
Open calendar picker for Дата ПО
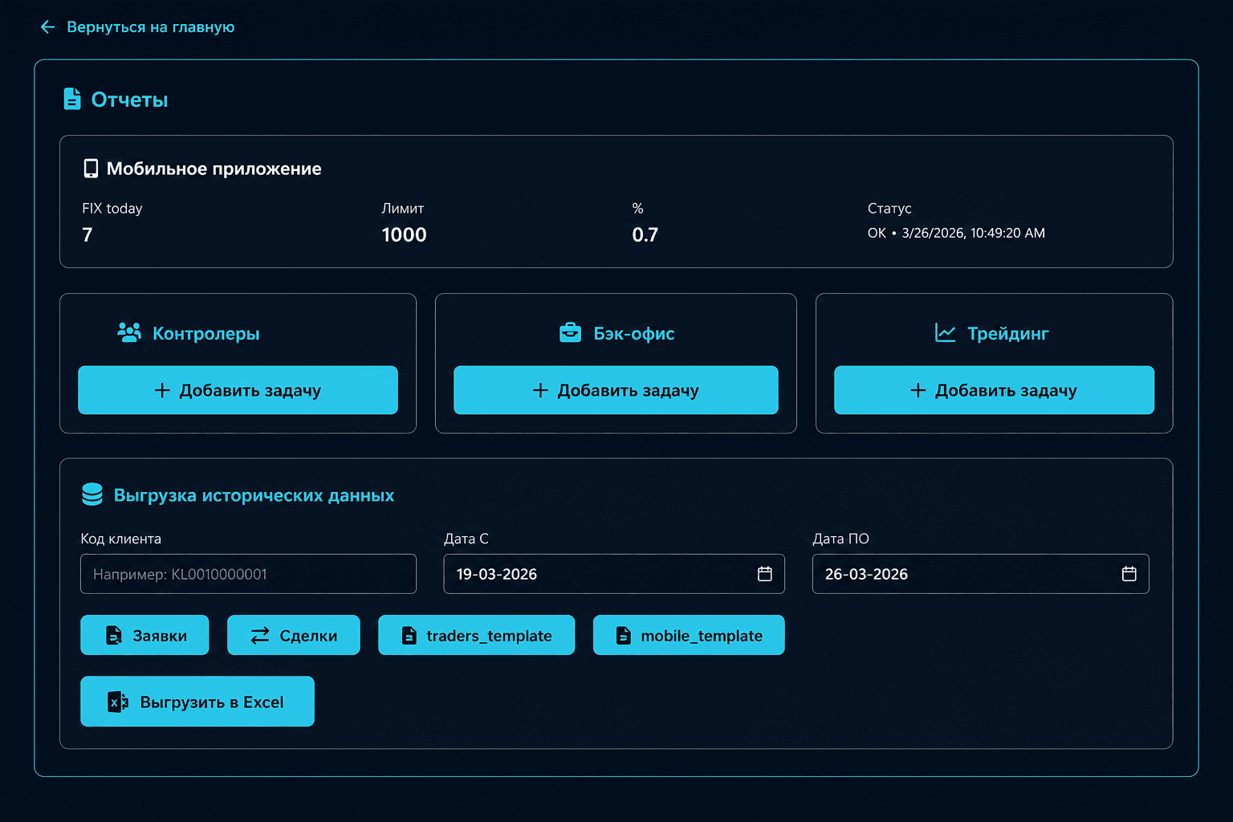click(x=1129, y=574)
